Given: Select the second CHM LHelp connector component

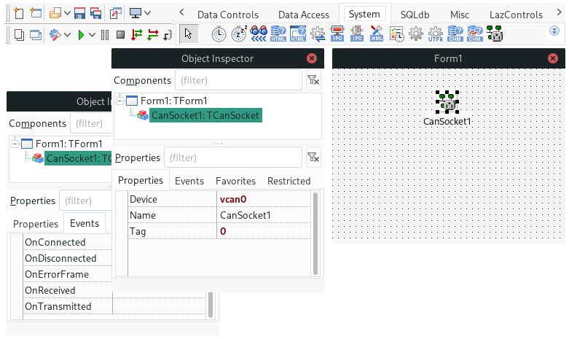Looking at the screenshot, I should pyautogui.click(x=475, y=34).
